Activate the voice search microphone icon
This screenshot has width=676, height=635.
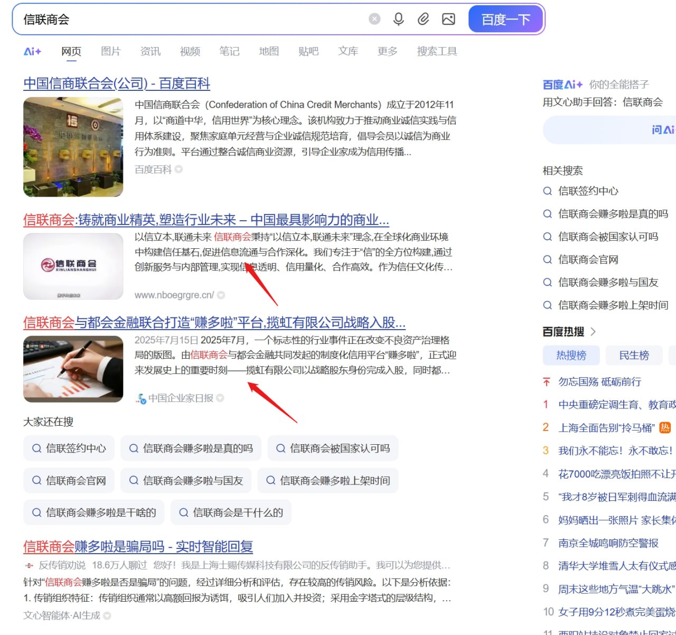tap(399, 18)
